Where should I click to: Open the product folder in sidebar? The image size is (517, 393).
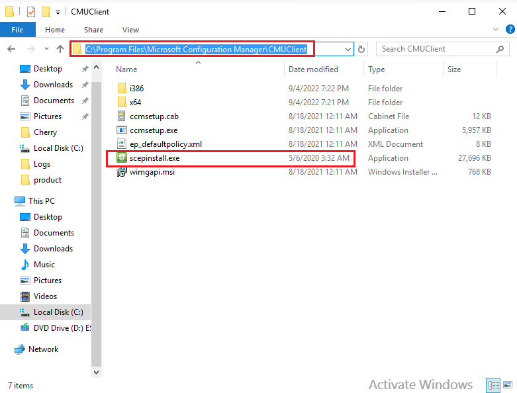click(x=48, y=180)
